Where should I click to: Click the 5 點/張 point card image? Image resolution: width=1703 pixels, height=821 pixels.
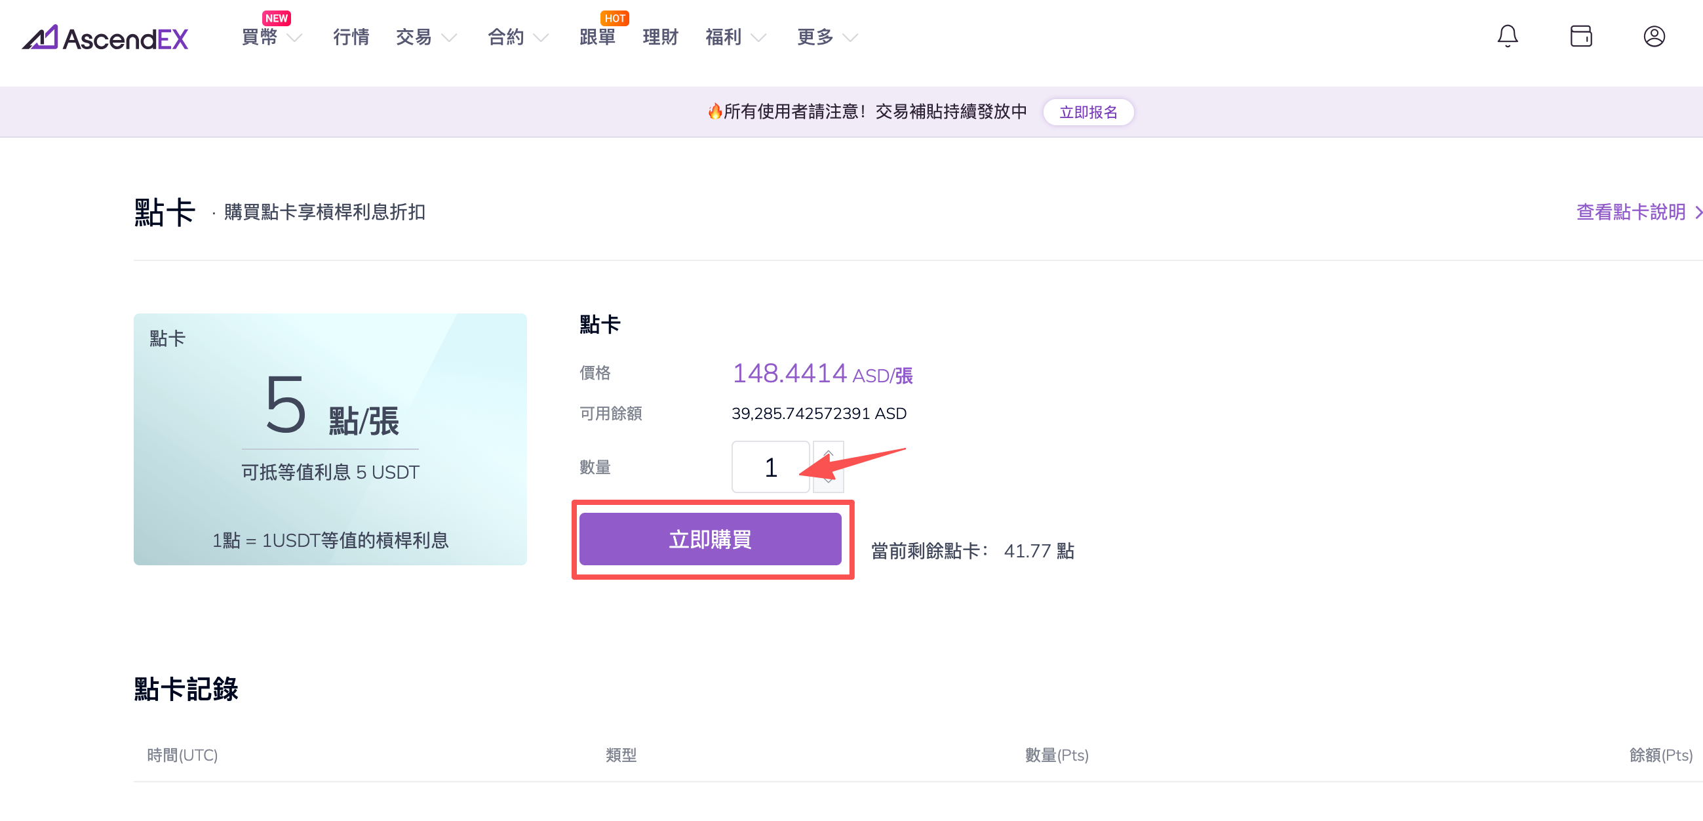(x=330, y=439)
